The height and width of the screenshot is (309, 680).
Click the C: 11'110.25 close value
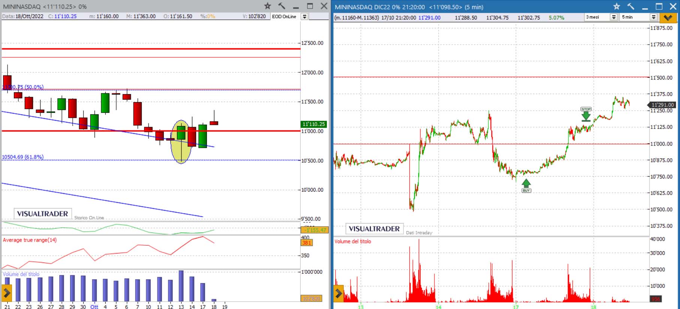[x=62, y=16]
